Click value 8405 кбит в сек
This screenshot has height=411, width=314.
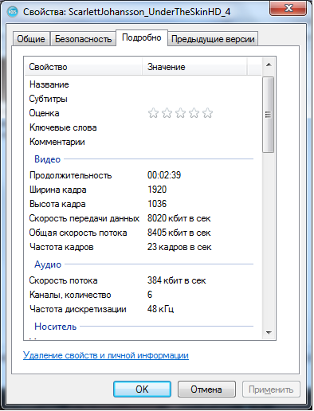click(x=179, y=233)
